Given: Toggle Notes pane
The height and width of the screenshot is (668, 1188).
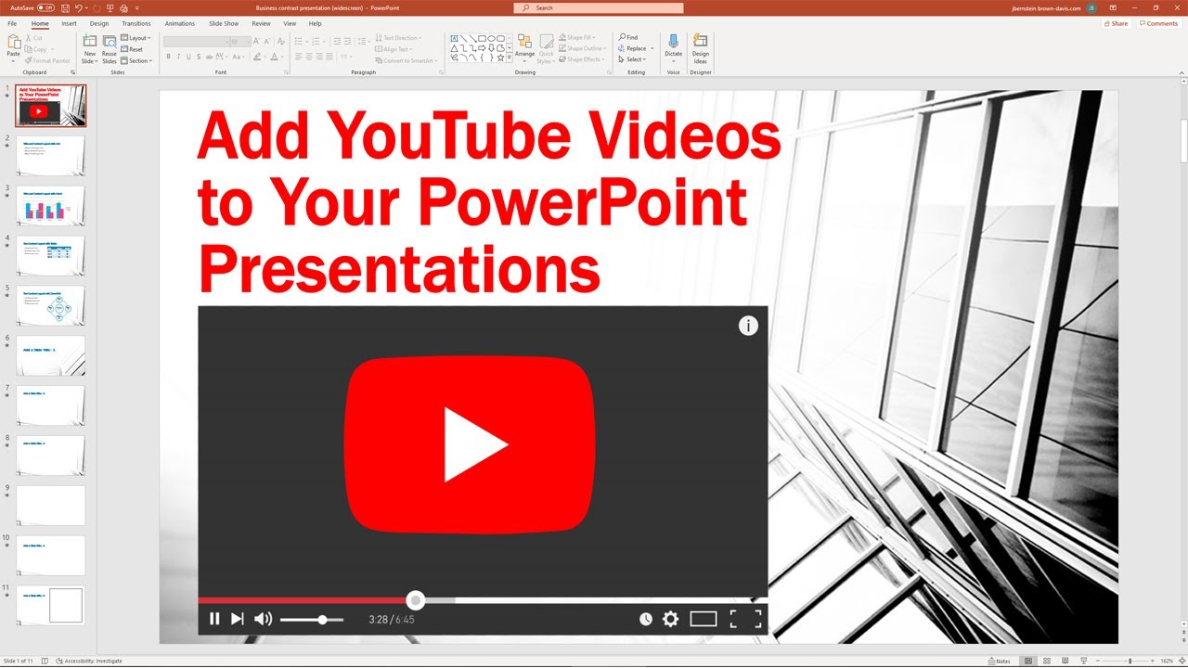Looking at the screenshot, I should 1001,662.
